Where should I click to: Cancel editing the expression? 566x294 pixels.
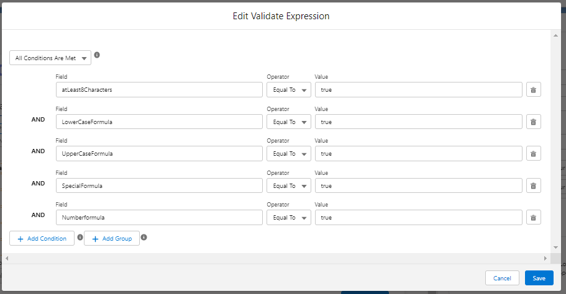[x=502, y=278]
